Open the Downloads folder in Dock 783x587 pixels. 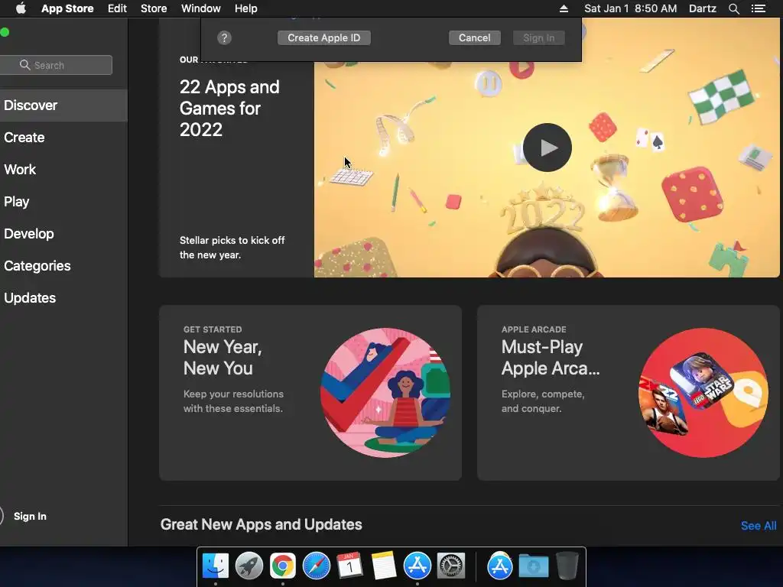[533, 566]
